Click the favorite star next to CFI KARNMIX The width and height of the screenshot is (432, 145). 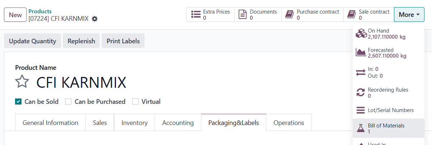point(22,82)
